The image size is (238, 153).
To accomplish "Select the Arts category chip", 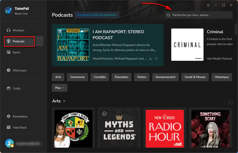I will [58, 77].
